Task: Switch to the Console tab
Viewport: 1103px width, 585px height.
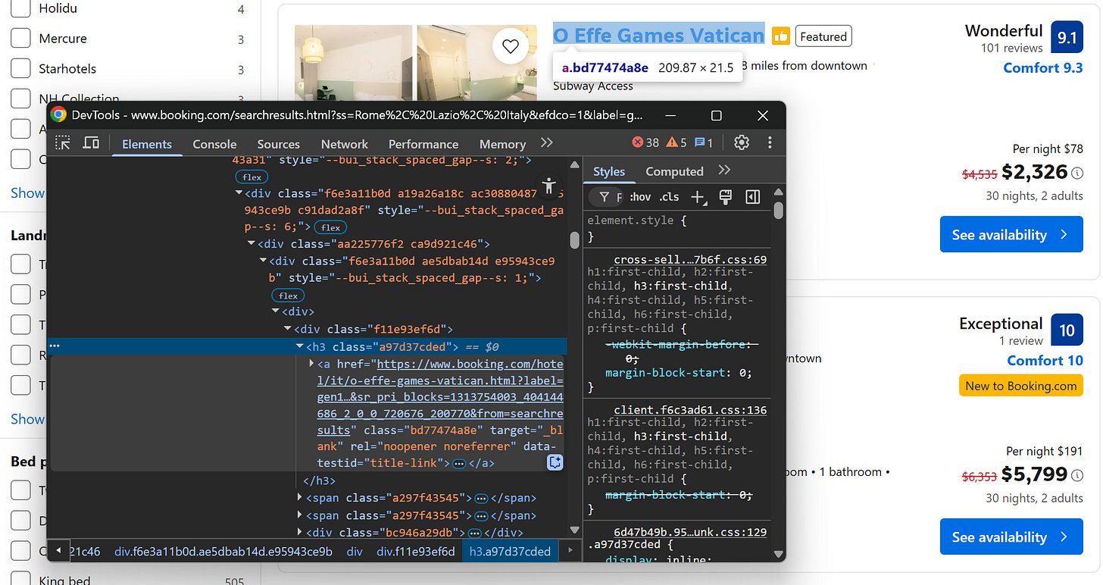Action: point(214,144)
